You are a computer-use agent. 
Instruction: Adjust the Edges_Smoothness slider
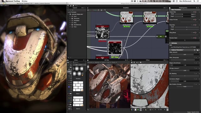(x=185, y=65)
